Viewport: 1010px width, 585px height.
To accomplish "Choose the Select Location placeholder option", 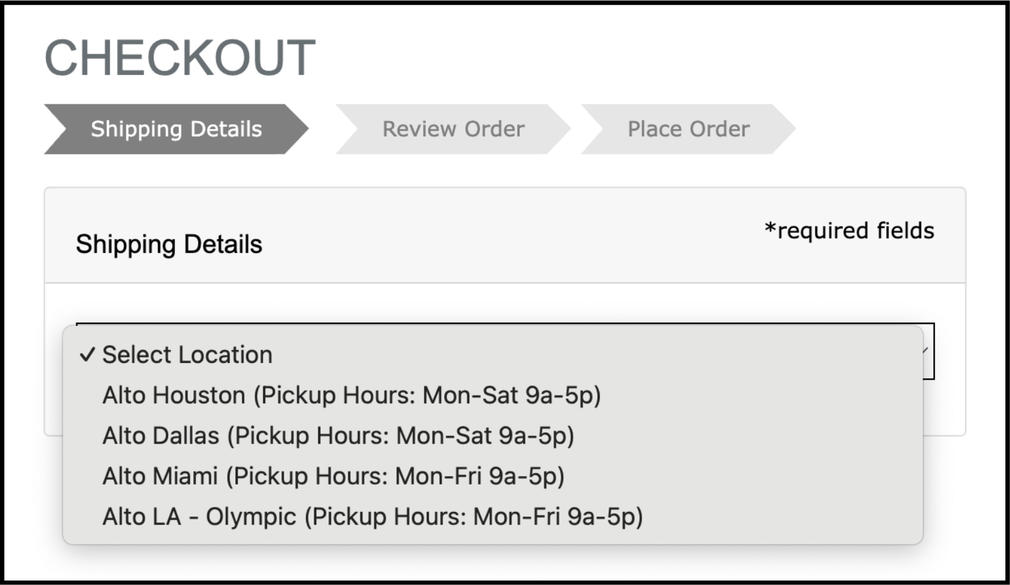I will click(x=188, y=355).
